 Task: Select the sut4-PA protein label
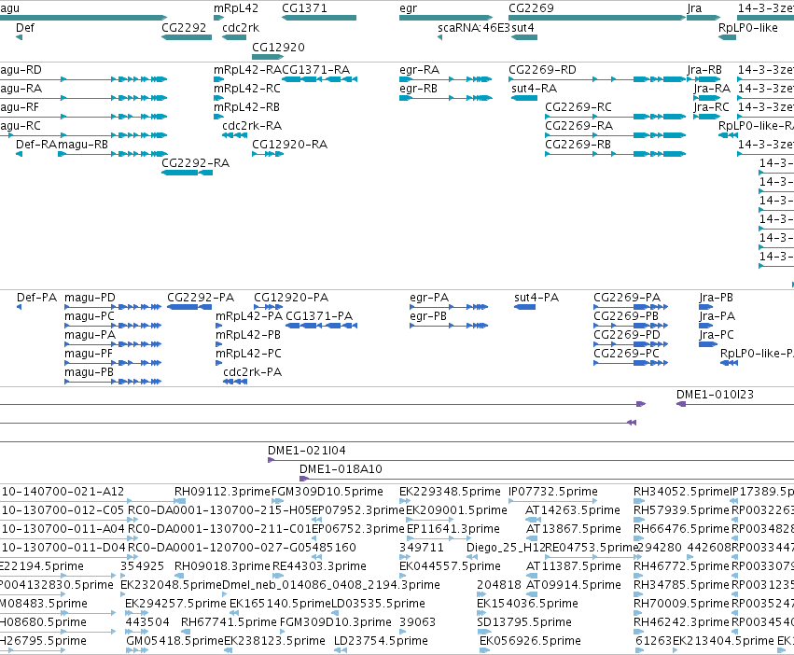point(536,298)
